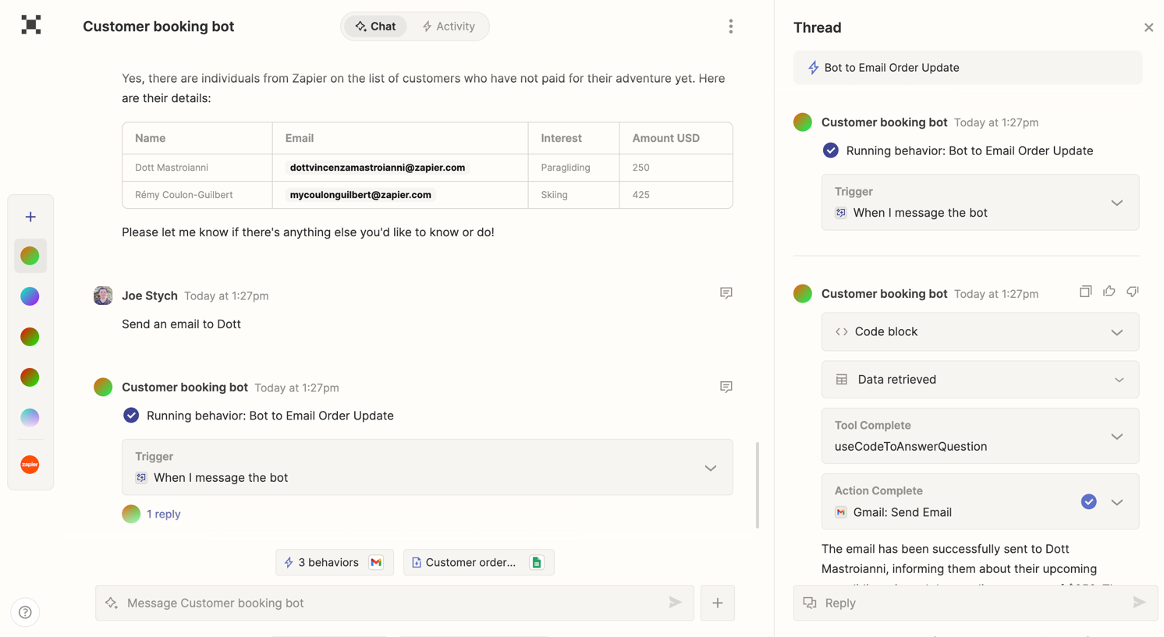Create a new bot with the plus icon
Screen dimensions: 1164x637
coord(30,217)
